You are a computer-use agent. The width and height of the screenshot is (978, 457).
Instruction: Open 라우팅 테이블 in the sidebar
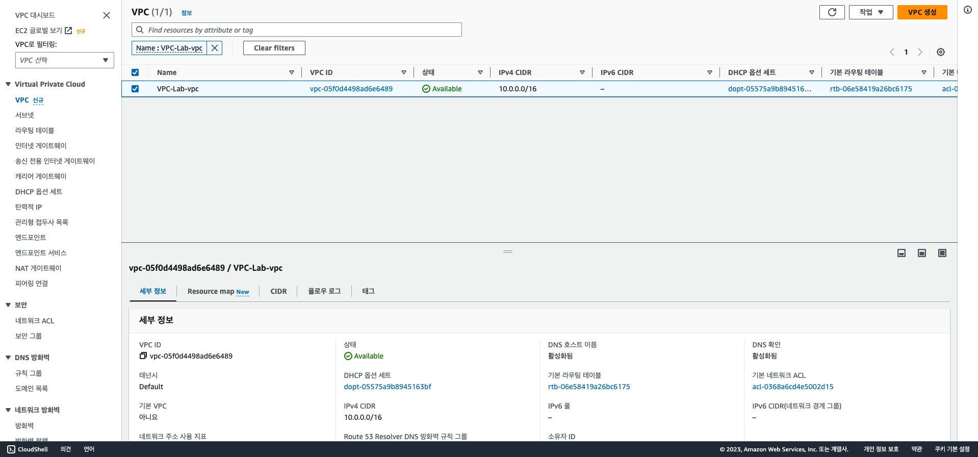[x=35, y=131]
